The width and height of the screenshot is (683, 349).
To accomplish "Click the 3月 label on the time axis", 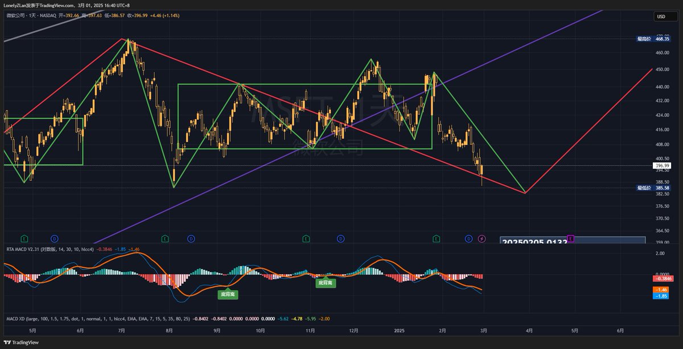I will coord(483,330).
